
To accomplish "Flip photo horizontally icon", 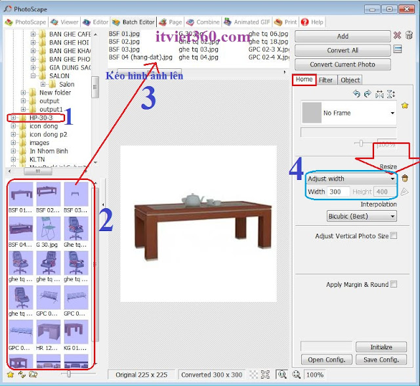I will pyautogui.click(x=379, y=94).
